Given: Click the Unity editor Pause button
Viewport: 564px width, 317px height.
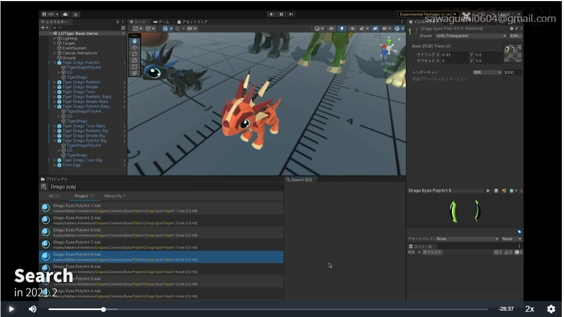Looking at the screenshot, I should [281, 14].
